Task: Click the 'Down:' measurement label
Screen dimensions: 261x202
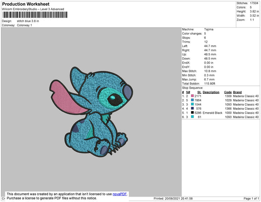Action: 186,58
